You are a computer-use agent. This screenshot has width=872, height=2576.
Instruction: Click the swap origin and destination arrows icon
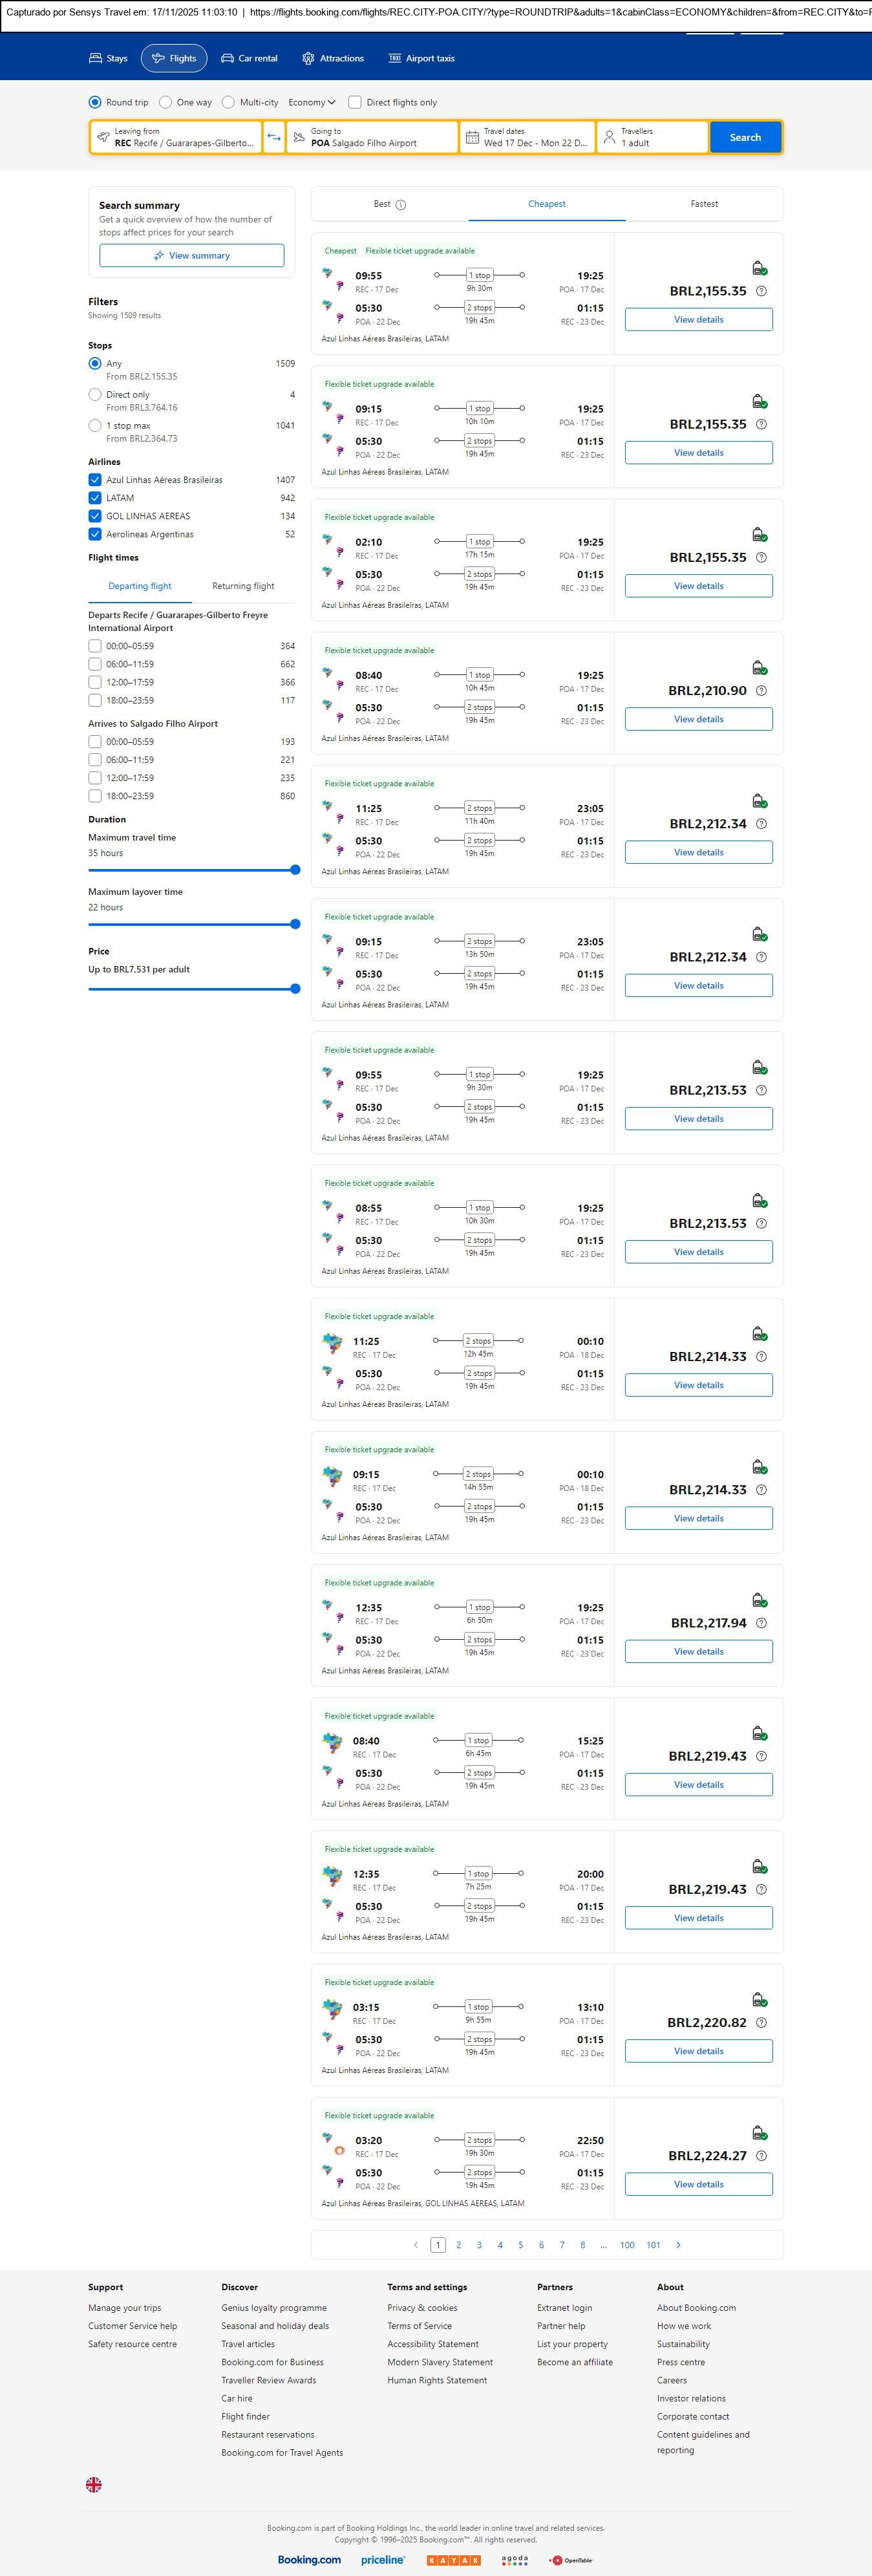274,137
